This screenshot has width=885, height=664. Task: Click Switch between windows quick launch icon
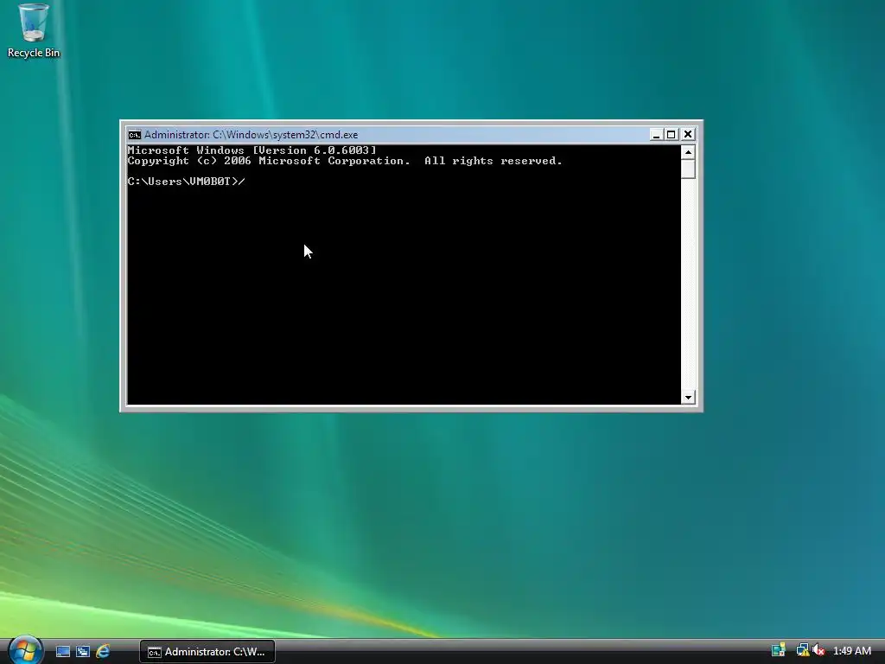pos(83,652)
